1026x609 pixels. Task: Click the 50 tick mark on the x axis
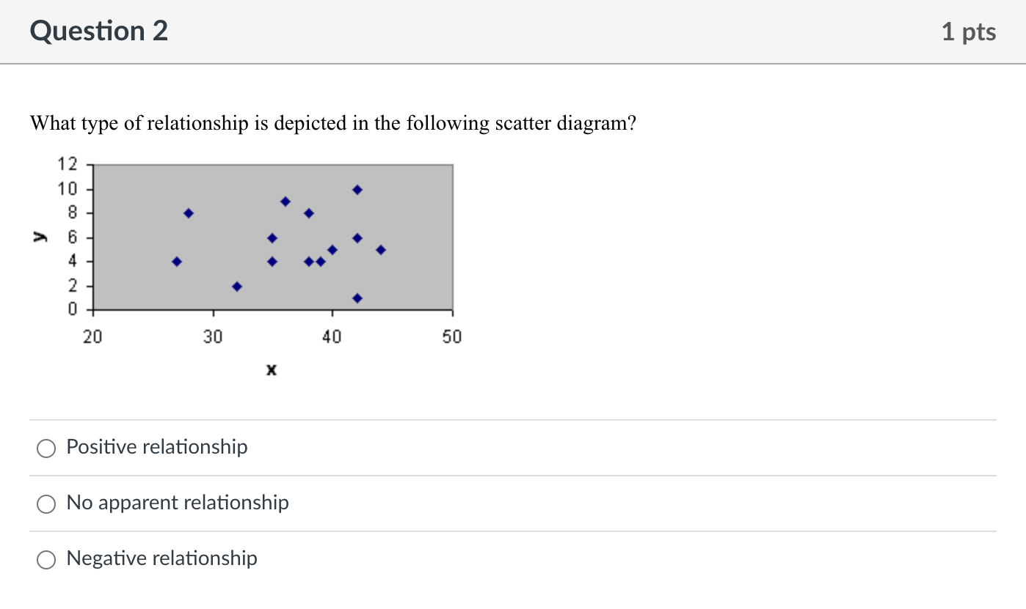coord(452,336)
